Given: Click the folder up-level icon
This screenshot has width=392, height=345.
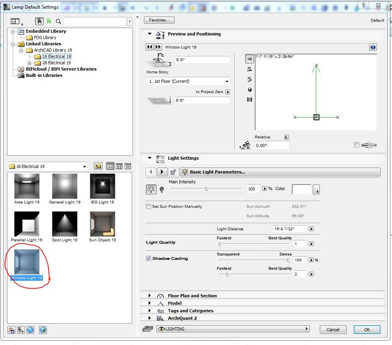Looking at the screenshot, I should [x=98, y=166].
